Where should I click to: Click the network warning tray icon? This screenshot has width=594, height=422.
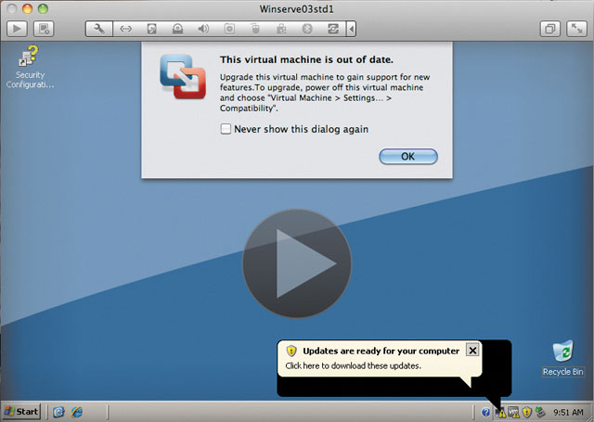pyautogui.click(x=500, y=412)
